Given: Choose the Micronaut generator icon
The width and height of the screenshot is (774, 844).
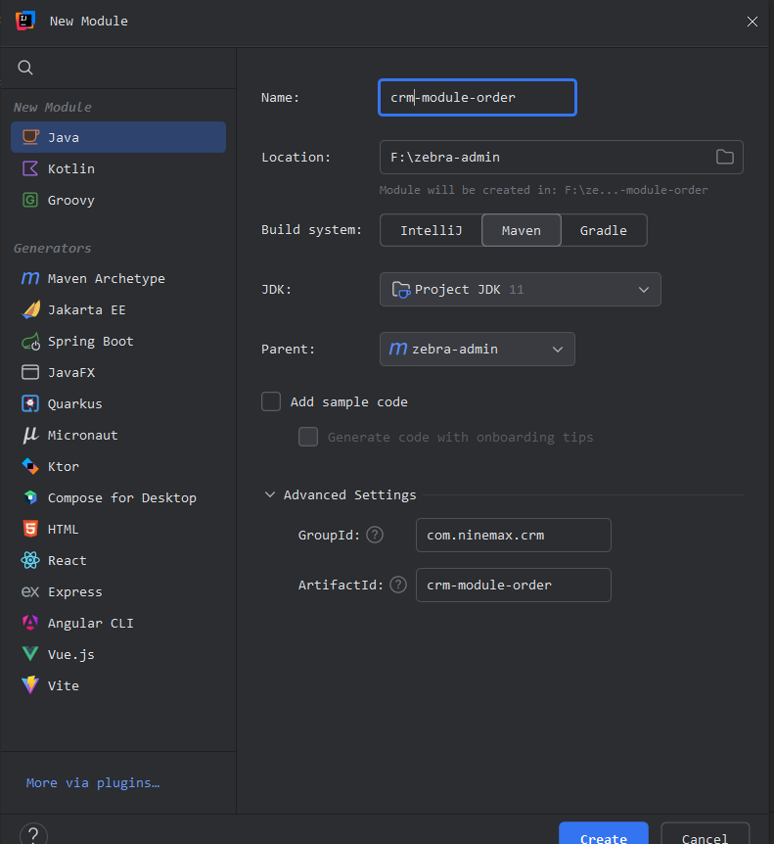Looking at the screenshot, I should pos(30,435).
